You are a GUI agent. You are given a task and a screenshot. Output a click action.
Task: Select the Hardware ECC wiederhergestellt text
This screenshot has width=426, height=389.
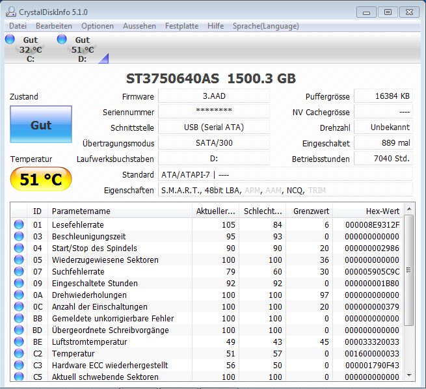point(110,365)
